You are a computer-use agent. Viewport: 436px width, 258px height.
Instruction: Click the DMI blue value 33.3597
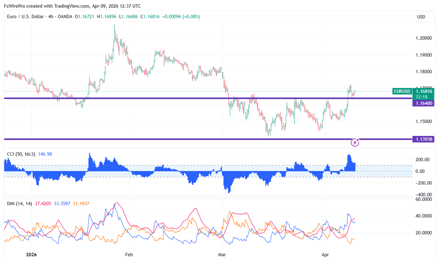(x=62, y=204)
